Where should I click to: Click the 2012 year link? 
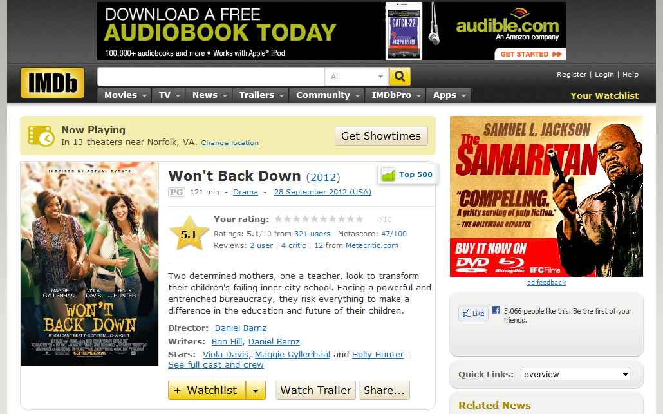(x=323, y=177)
